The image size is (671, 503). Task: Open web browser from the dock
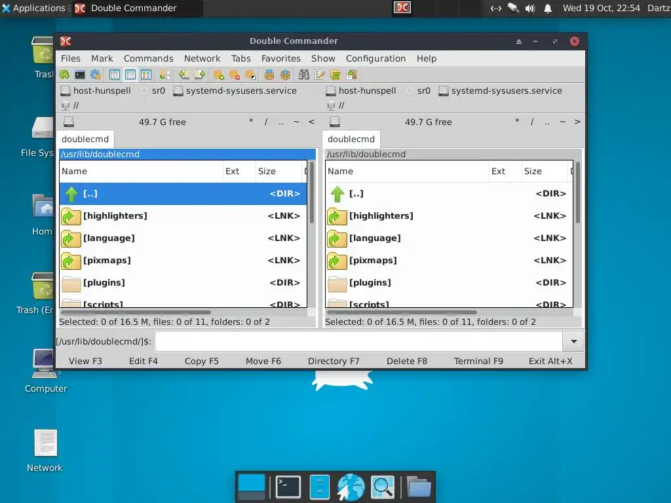(x=351, y=487)
